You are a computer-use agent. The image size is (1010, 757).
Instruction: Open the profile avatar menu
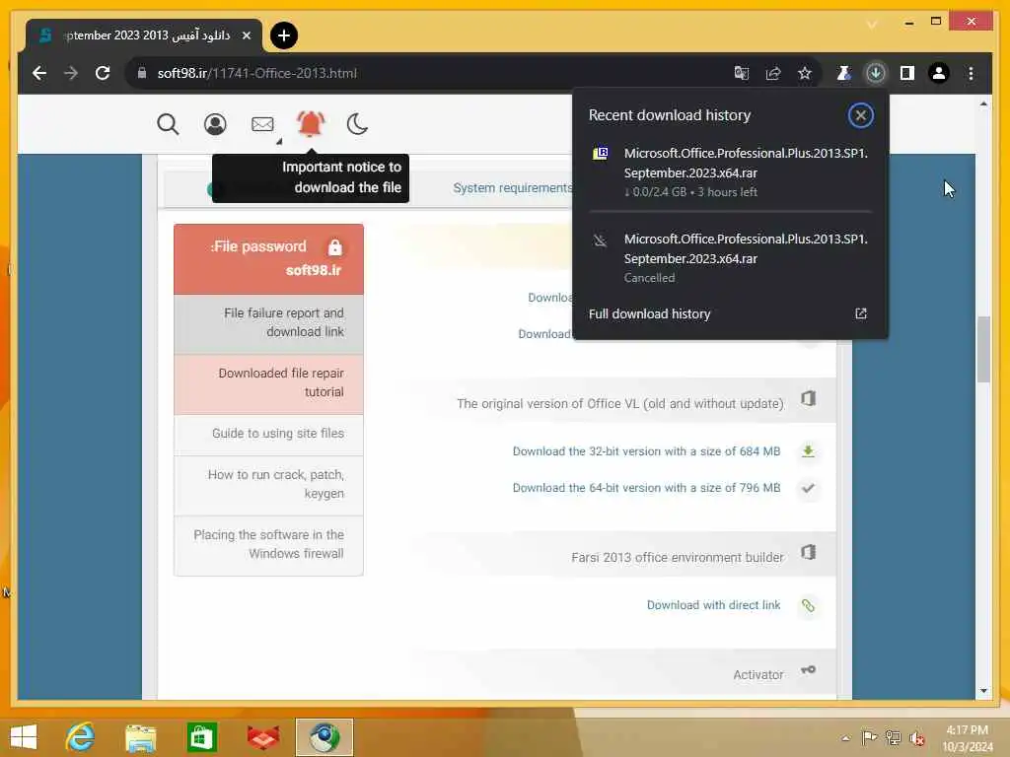click(939, 73)
